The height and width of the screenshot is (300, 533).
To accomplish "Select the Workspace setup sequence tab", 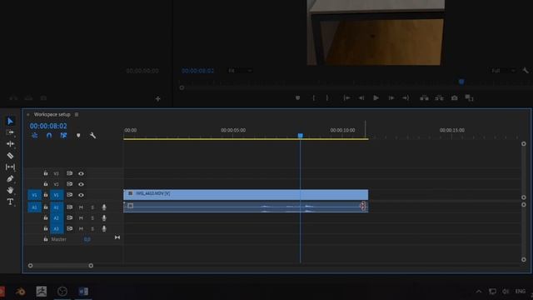I will pyautogui.click(x=52, y=115).
